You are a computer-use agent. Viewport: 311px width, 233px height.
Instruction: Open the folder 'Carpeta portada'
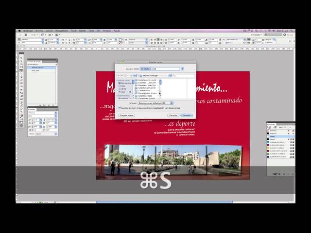pos(147,96)
